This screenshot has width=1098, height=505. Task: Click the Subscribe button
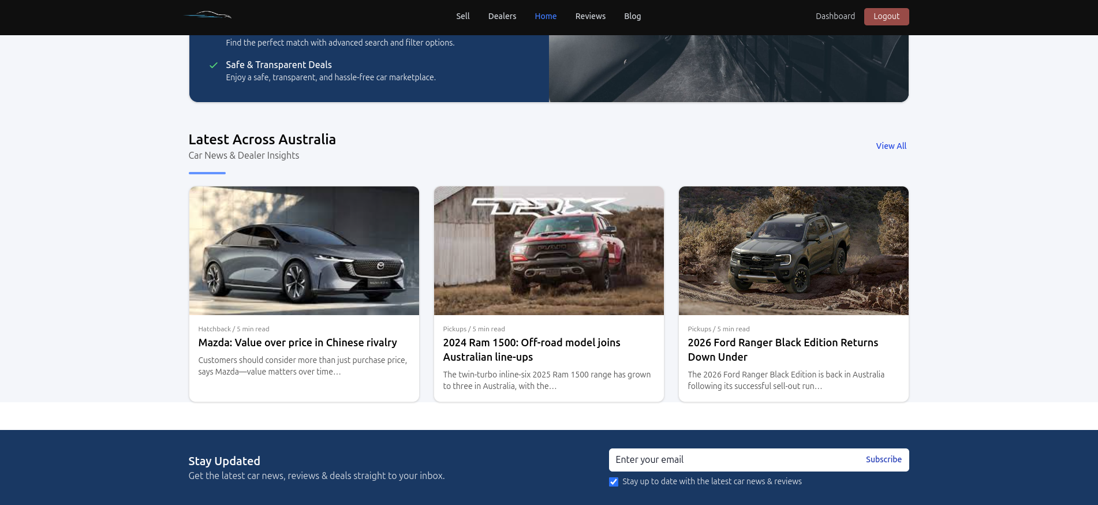(884, 459)
